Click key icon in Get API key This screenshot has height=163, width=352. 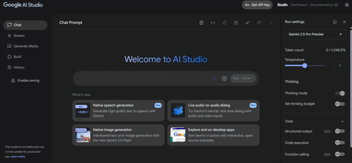tap(247, 5)
